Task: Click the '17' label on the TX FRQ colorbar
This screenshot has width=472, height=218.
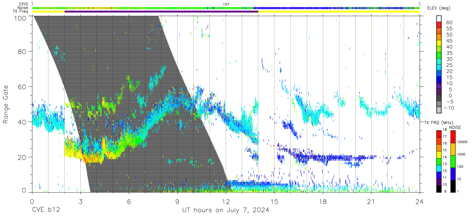Action: point(445,136)
